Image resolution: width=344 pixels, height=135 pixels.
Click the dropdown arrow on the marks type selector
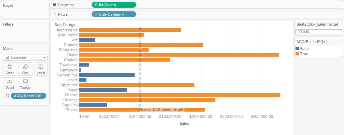pyautogui.click(x=44, y=58)
